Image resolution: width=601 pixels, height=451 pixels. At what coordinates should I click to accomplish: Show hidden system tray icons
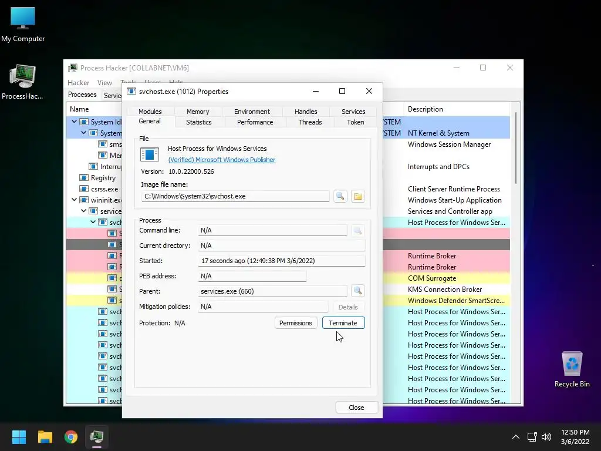[516, 437]
